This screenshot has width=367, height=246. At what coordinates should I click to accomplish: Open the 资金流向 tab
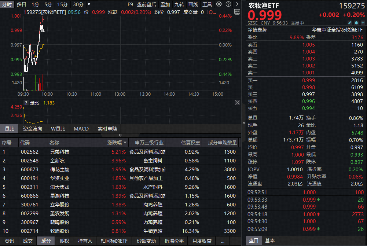click(33, 129)
